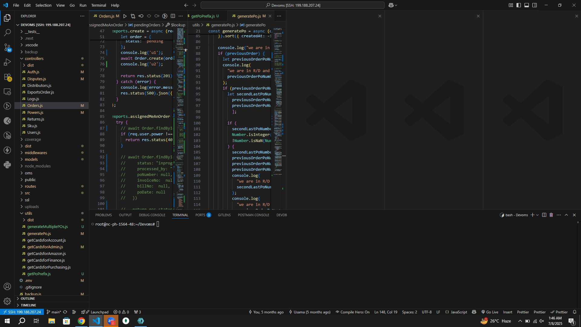Screen dimensions: 581x327
Task: Add a new terminal with plus
Action: coord(532,215)
